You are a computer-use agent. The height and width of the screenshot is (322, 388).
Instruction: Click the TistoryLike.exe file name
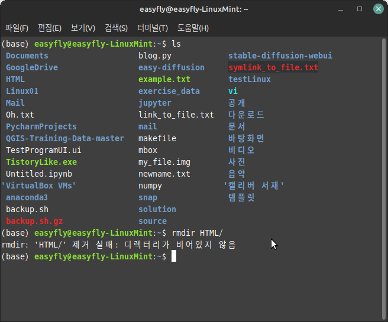tap(41, 162)
